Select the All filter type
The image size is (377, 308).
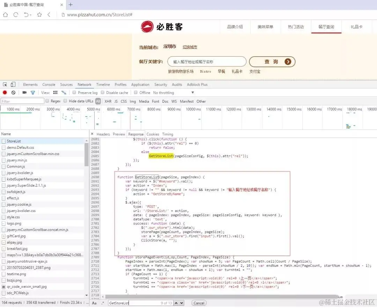(x=98, y=101)
